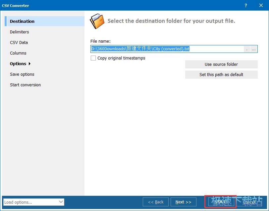Image resolution: width=269 pixels, height=211 pixels.
Task: Click the File name path field
Action: click(x=167, y=49)
